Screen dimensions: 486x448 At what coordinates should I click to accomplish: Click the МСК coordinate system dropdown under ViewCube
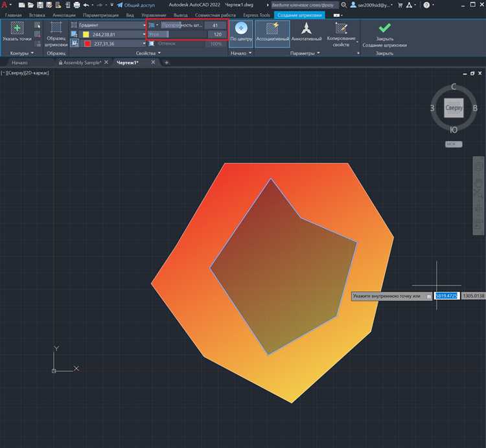(x=454, y=144)
